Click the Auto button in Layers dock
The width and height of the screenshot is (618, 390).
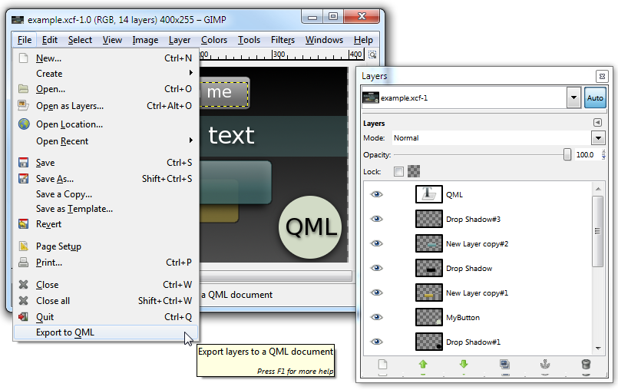(x=595, y=97)
